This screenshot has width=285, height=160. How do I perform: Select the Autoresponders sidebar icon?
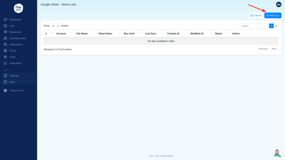(x=5, y=38)
